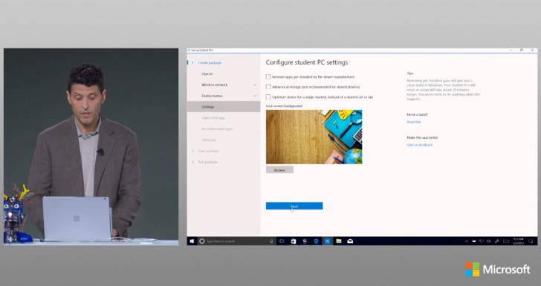Go to the Wireless network step
Image resolution: width=541 pixels, height=286 pixels.
click(214, 85)
